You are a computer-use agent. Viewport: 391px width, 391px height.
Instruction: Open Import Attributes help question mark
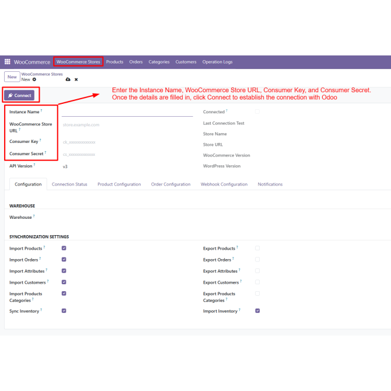pos(46,270)
